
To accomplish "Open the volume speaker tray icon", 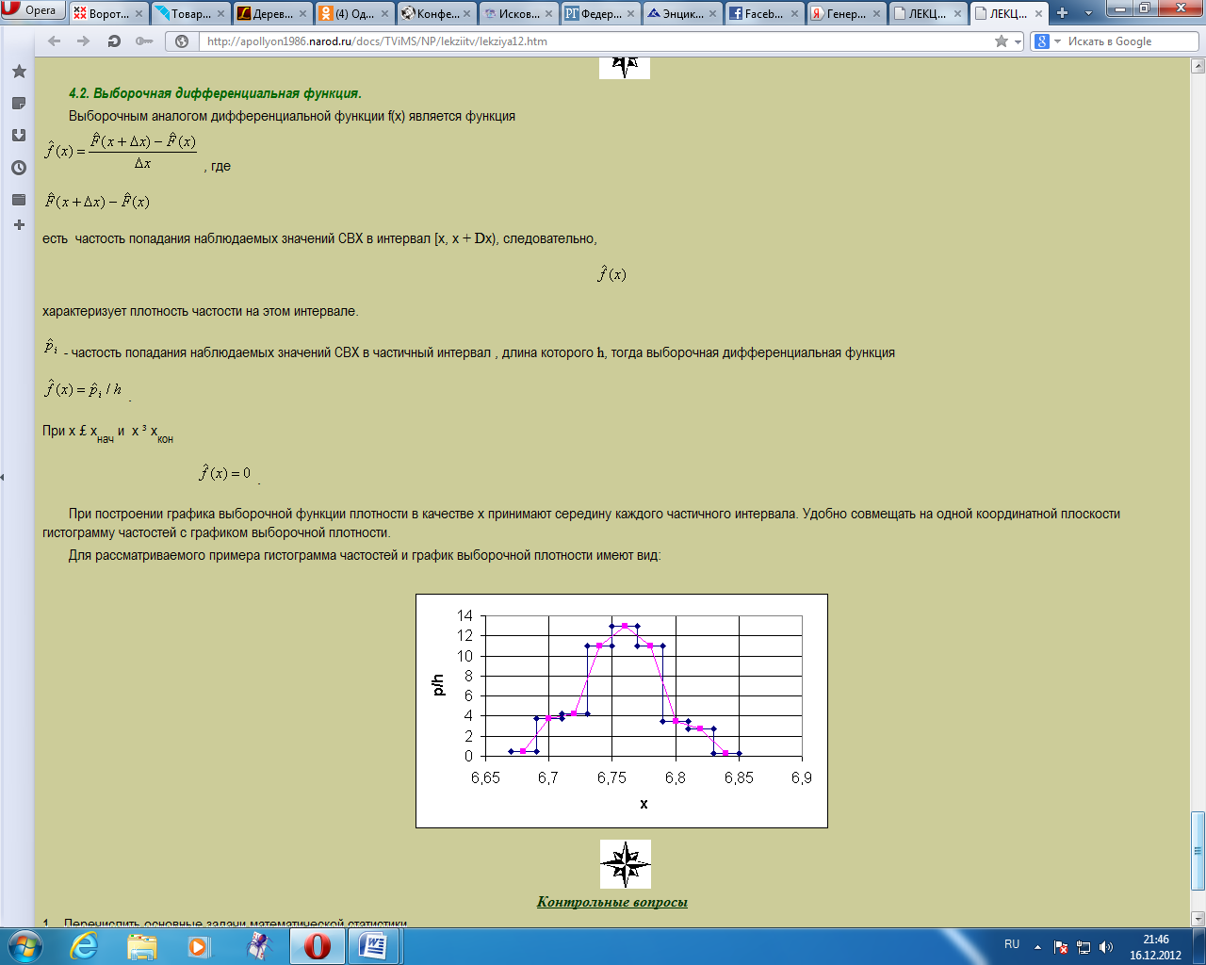I will point(1106,947).
